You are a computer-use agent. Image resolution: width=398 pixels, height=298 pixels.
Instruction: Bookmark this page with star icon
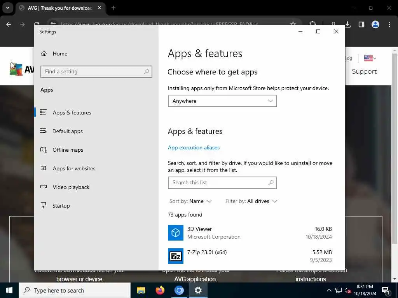point(293,24)
